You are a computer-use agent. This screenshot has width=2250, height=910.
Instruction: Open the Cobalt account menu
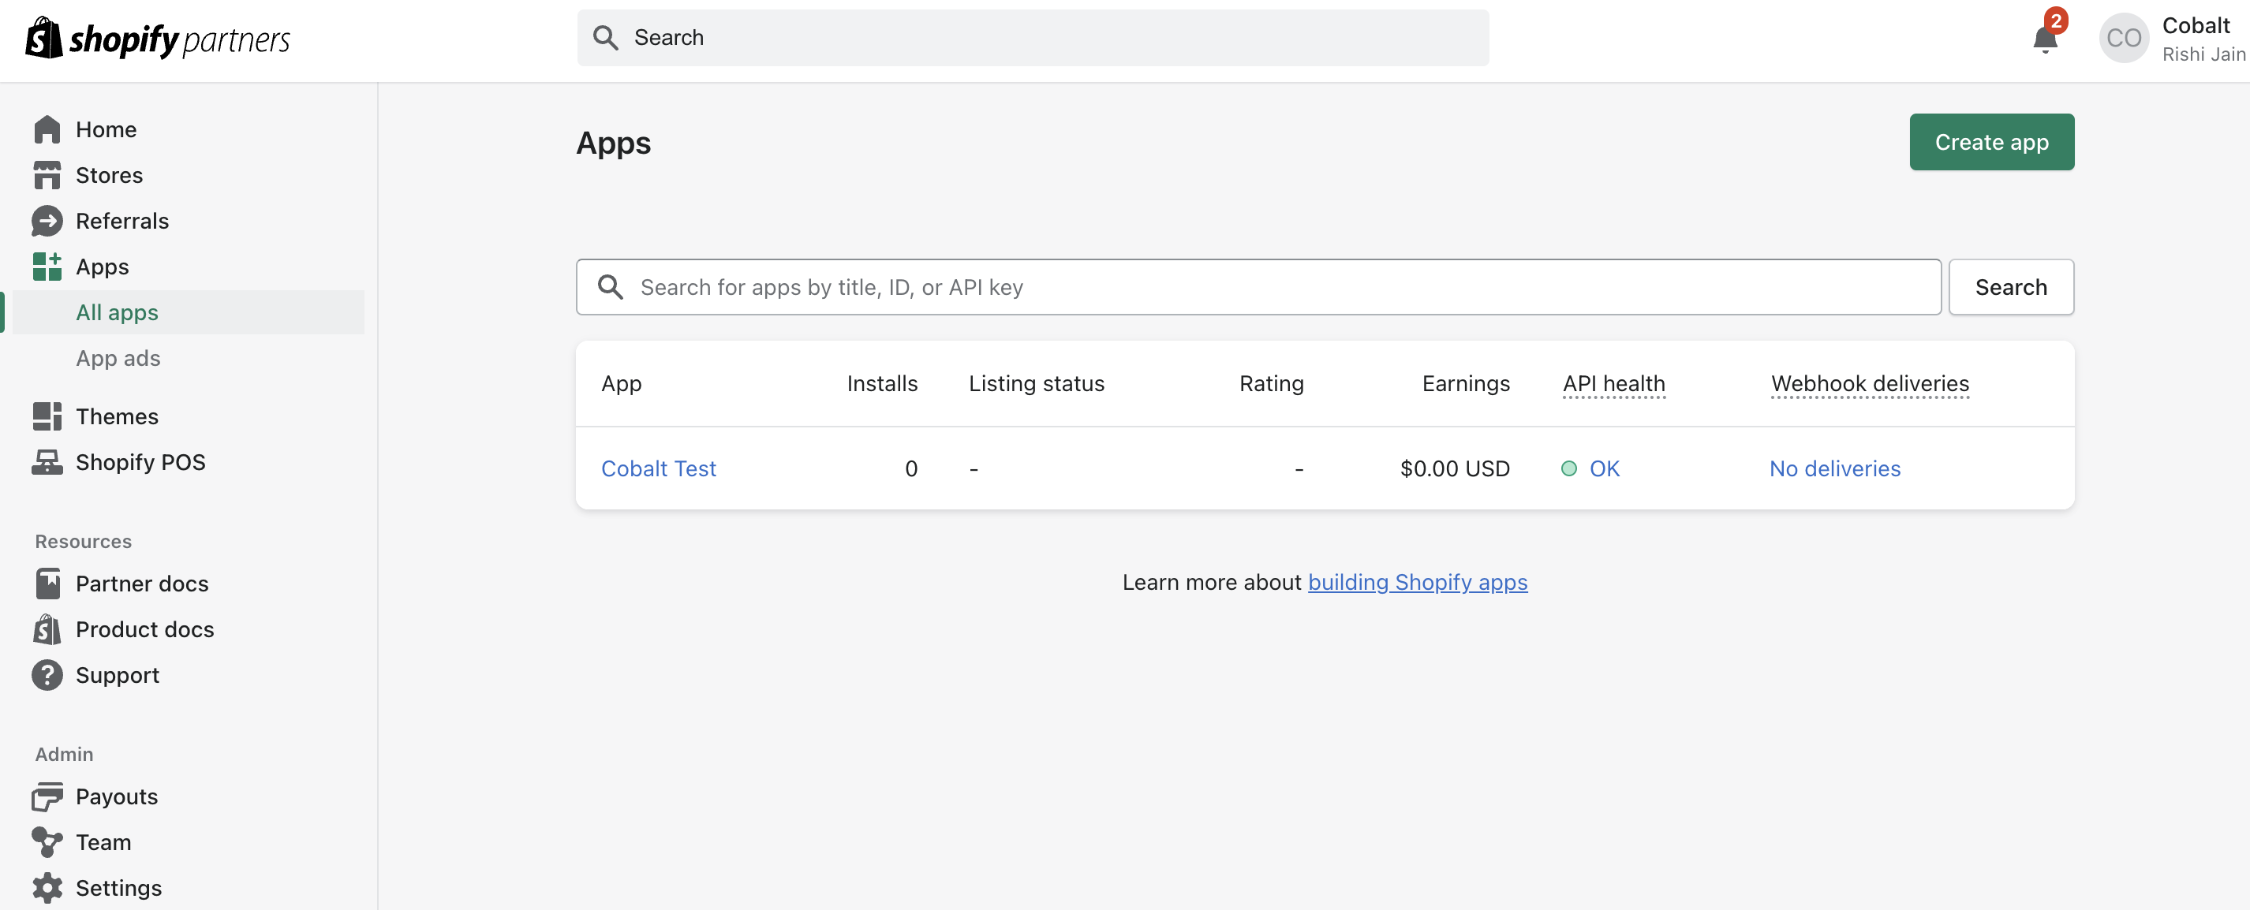(x=2171, y=39)
